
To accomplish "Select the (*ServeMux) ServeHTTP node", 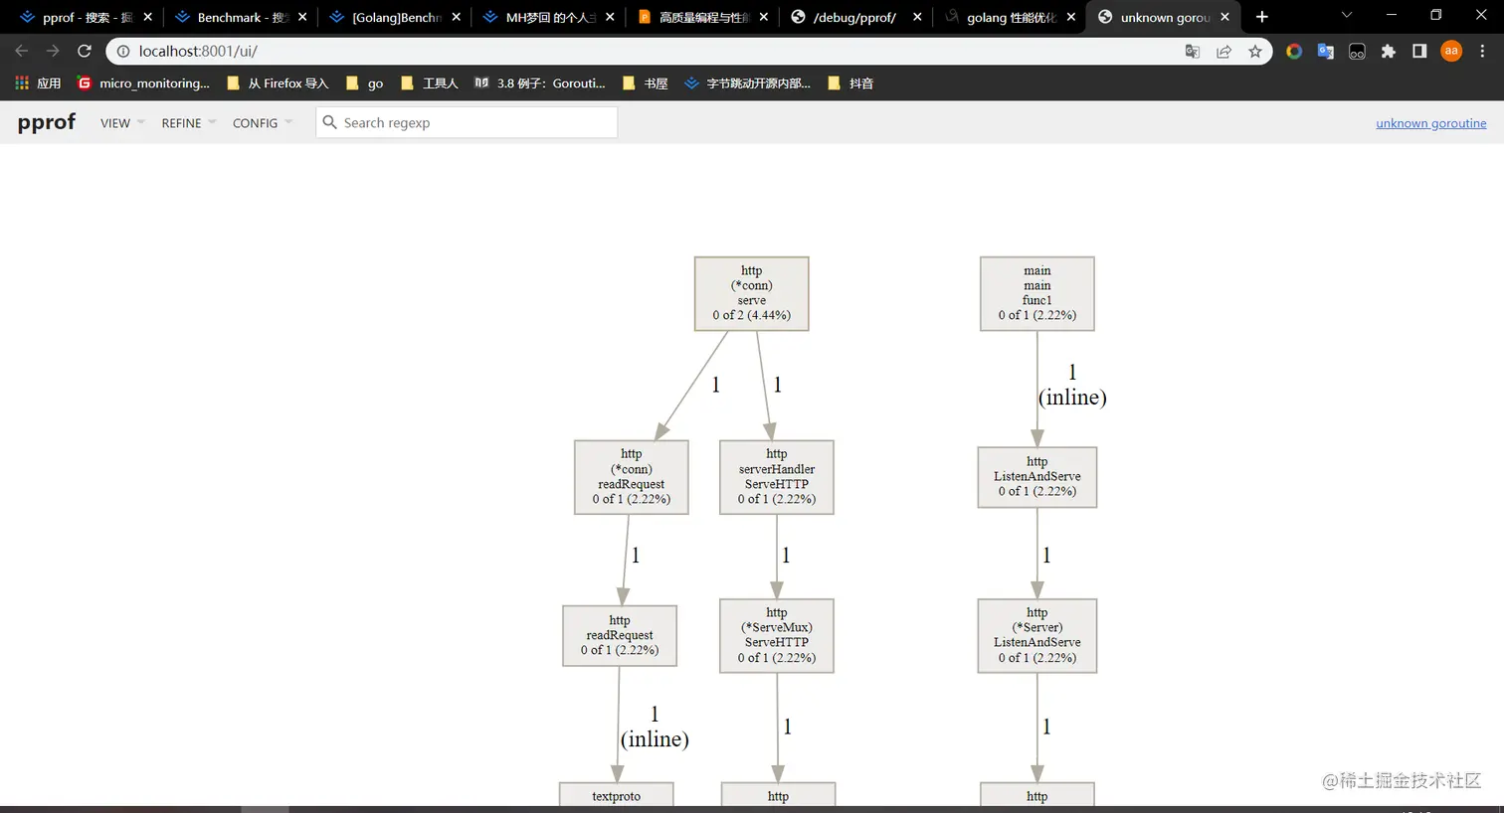I will (776, 635).
